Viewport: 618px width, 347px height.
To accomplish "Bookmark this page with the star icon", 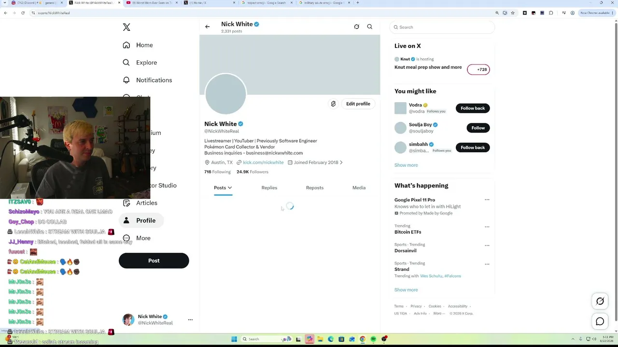I will [513, 13].
